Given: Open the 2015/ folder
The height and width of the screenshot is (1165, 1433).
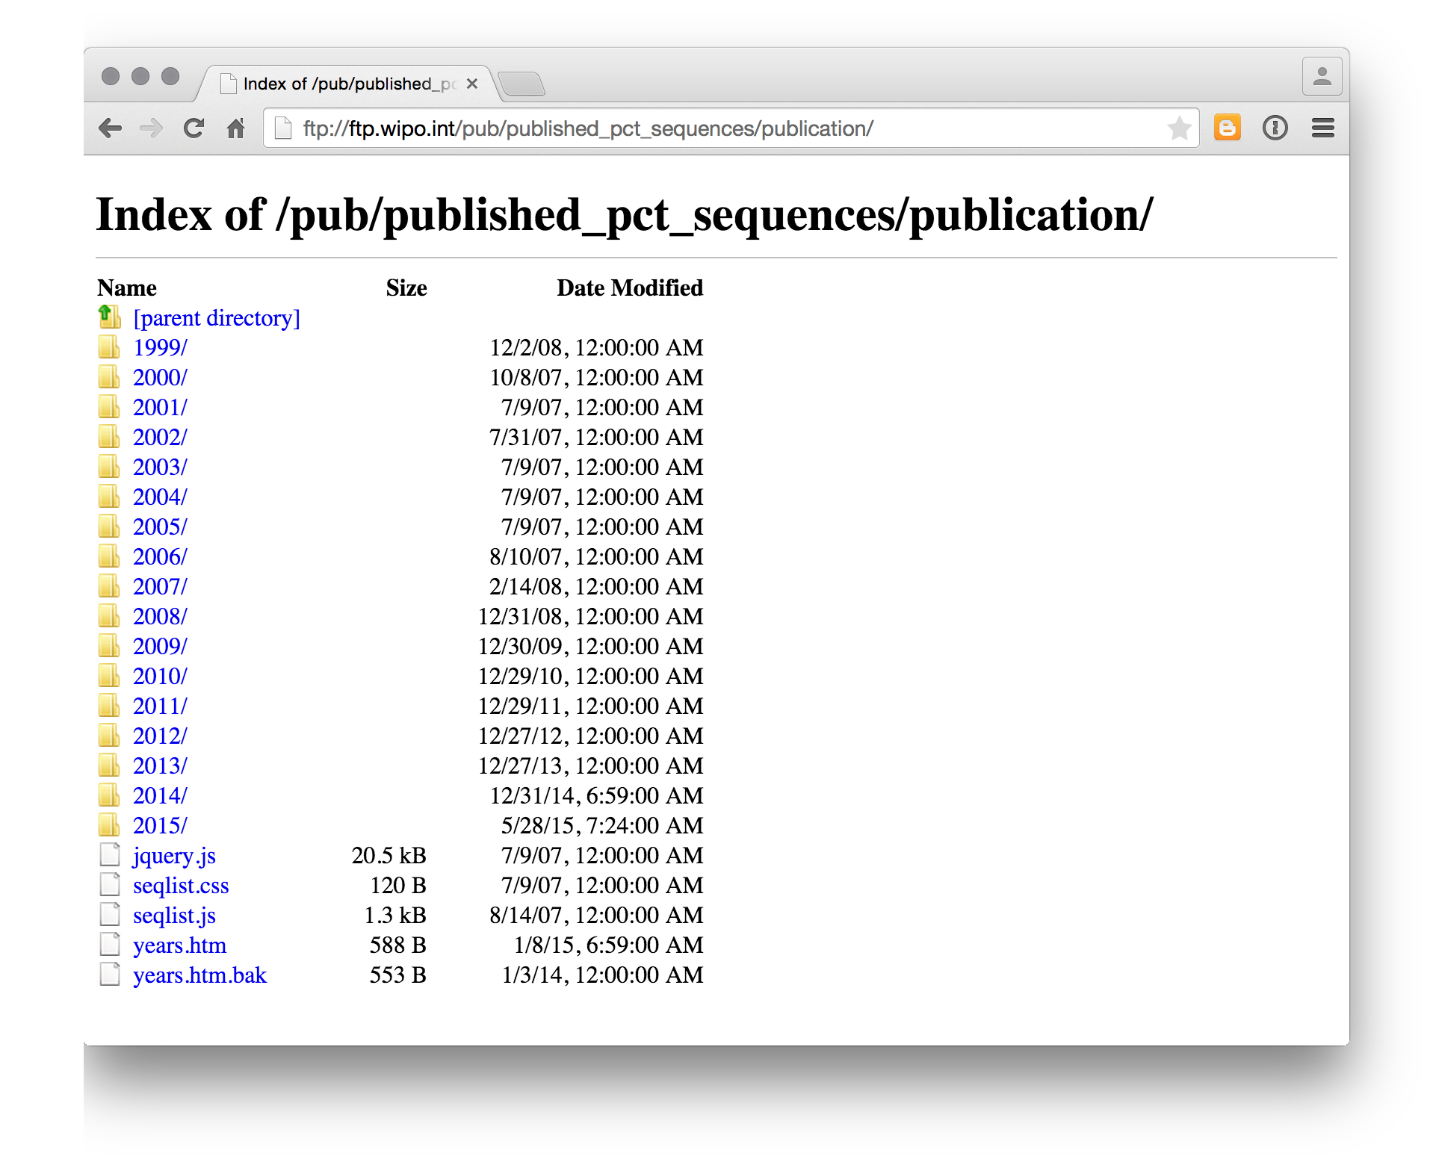Looking at the screenshot, I should [x=160, y=826].
